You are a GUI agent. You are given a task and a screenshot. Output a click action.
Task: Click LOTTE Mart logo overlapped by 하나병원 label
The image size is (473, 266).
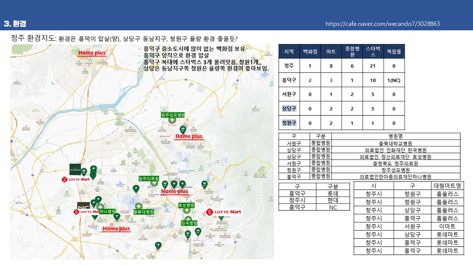pyautogui.click(x=86, y=212)
